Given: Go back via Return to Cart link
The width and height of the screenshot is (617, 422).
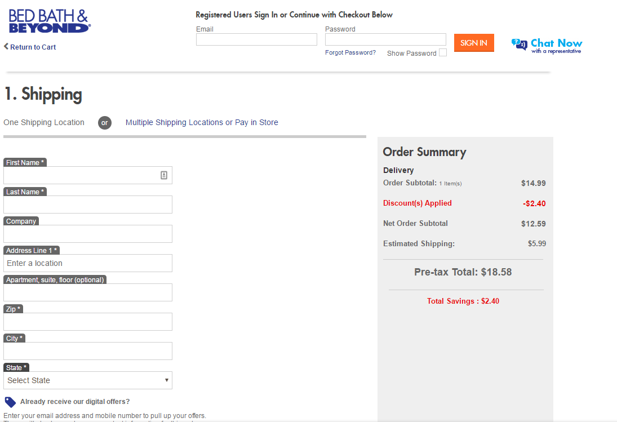Looking at the screenshot, I should click(33, 47).
